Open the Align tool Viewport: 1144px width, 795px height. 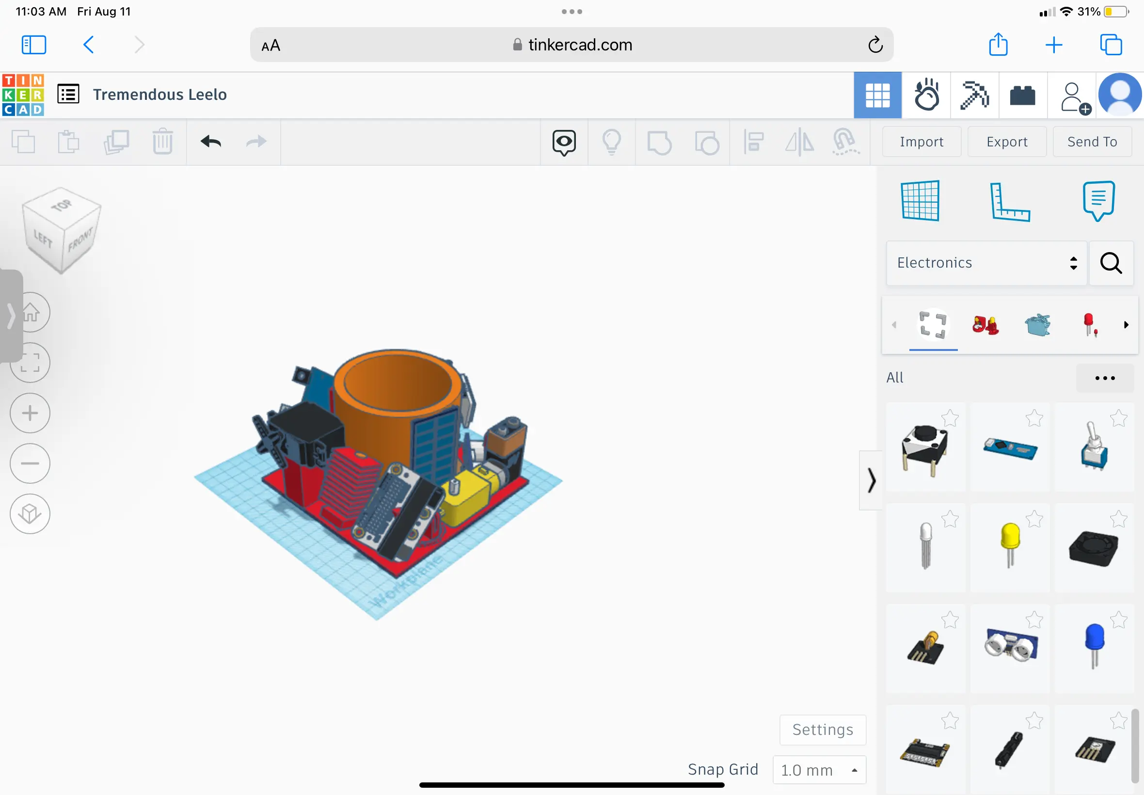tap(753, 142)
